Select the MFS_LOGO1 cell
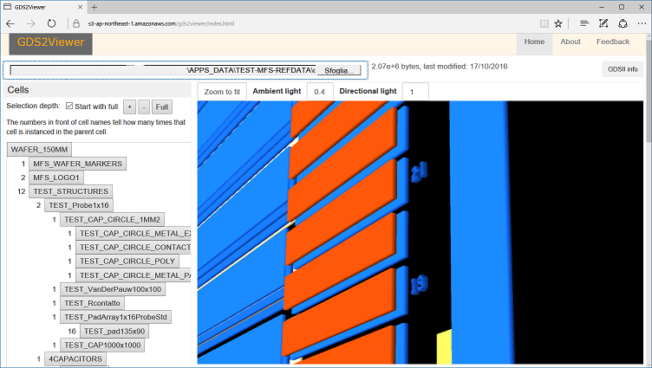 (56, 178)
